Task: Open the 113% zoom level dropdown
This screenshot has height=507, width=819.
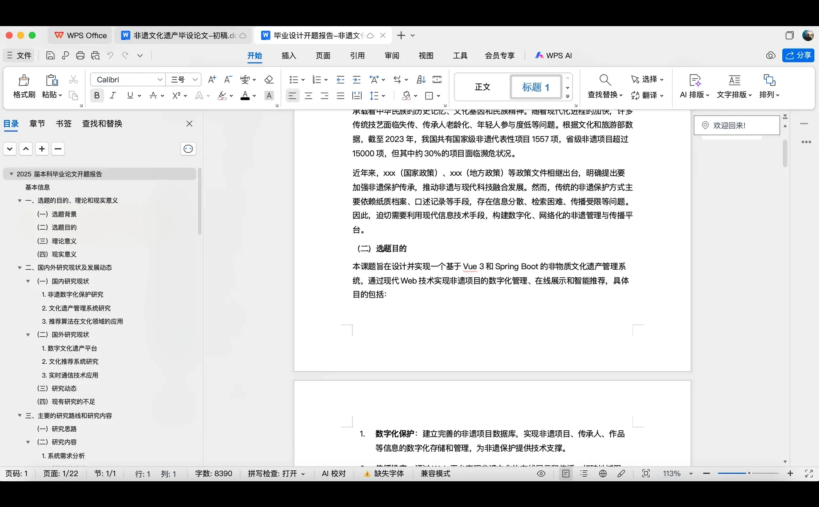Action: [690, 473]
